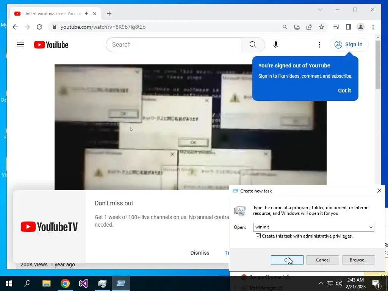
Task: Open Chrome's tab search chevron
Action: click(320, 9)
